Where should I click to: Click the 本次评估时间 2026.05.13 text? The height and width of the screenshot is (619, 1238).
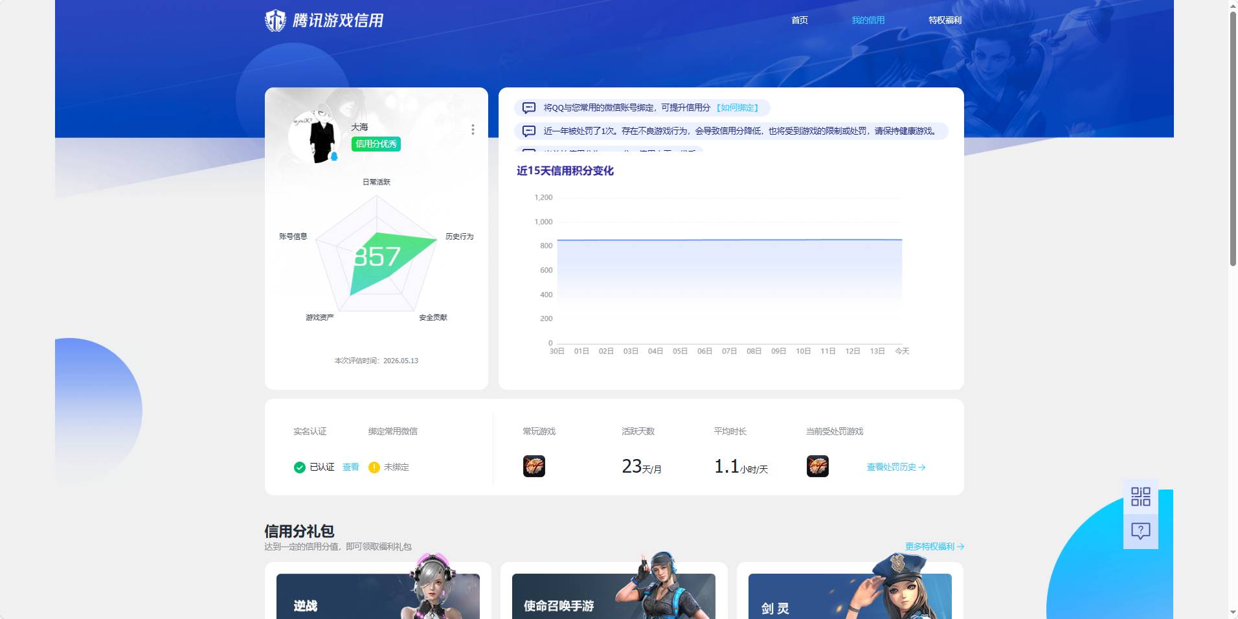[376, 361]
